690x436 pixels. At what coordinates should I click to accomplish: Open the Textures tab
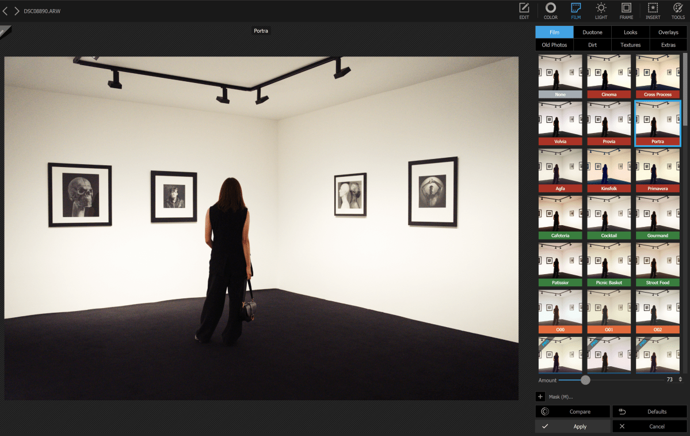[x=630, y=45]
